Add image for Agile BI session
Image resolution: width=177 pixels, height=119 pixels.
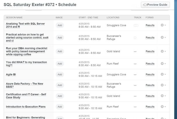coord(60,74)
